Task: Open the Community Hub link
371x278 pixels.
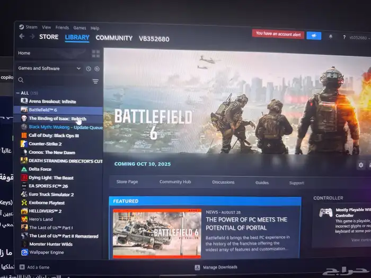Action: click(175, 182)
